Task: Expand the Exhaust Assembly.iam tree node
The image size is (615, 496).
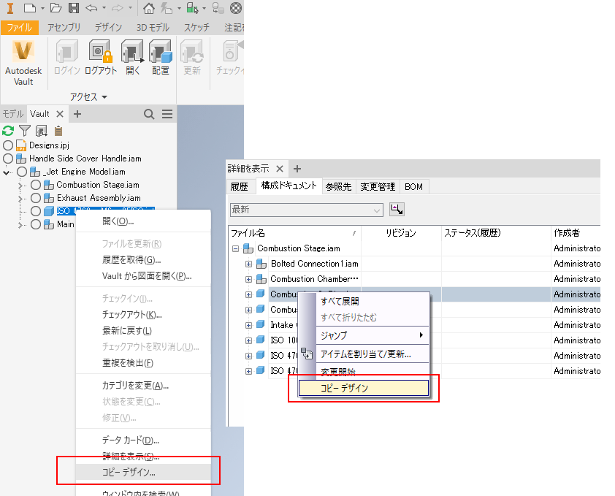Action: (x=20, y=199)
